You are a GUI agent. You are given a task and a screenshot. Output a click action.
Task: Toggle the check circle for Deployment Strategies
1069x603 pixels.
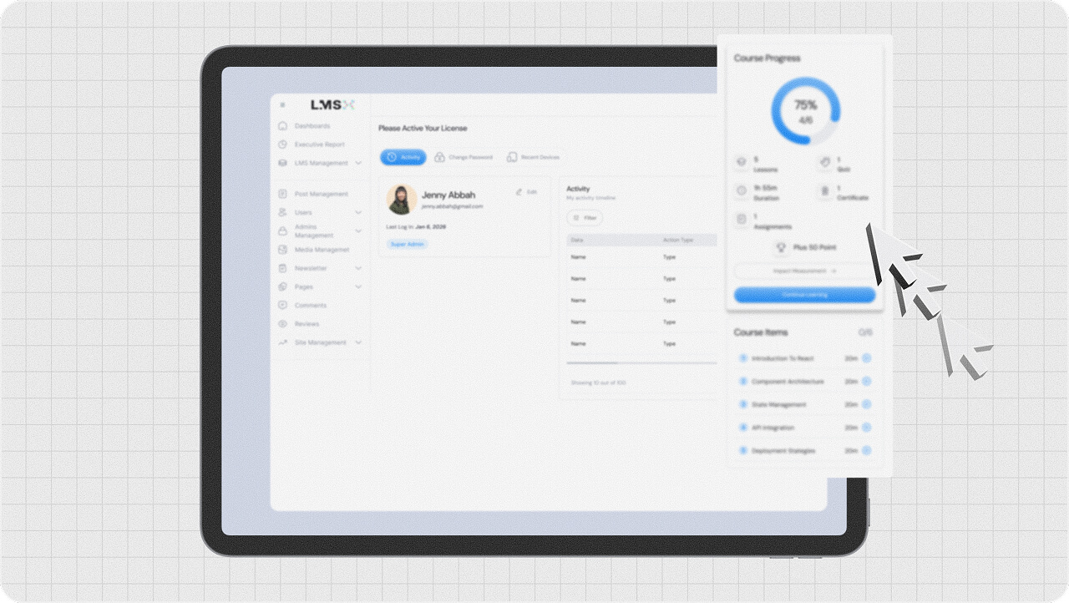[866, 451]
